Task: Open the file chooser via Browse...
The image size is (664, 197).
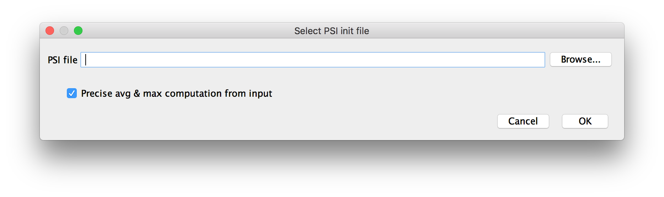Action: [x=580, y=59]
